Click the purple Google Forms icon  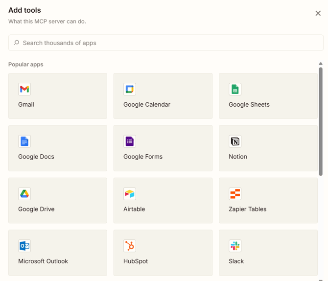coord(129,141)
